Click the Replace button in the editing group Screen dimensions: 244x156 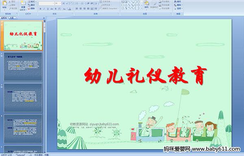[179, 5]
